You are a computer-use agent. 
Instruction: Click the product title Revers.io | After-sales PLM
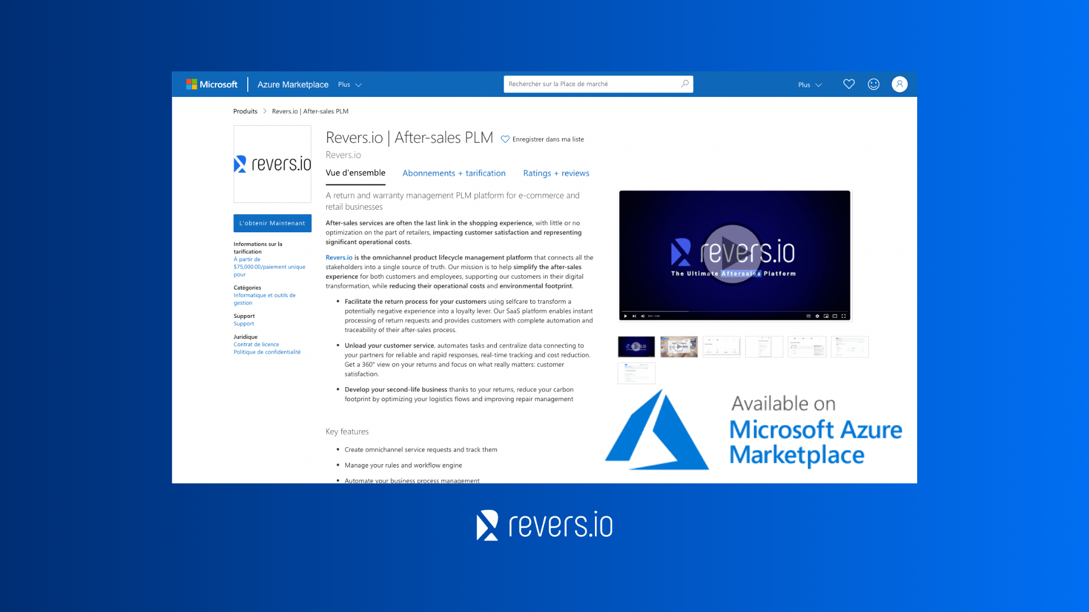tap(409, 138)
